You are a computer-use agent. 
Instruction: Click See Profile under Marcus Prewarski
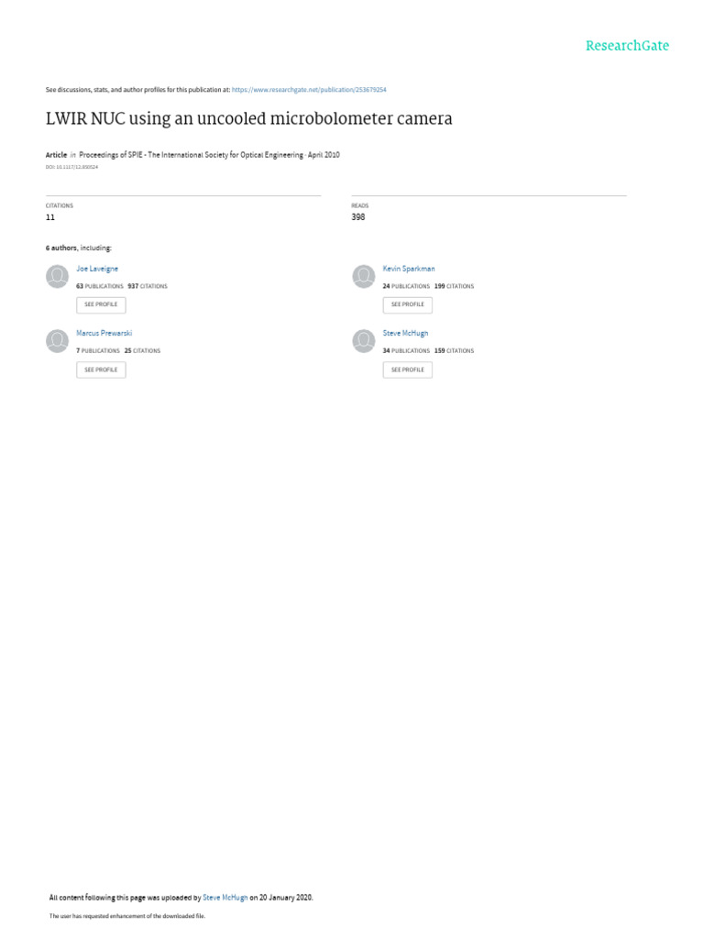(101, 370)
